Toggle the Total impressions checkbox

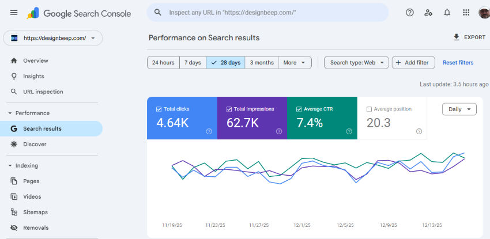tap(229, 109)
